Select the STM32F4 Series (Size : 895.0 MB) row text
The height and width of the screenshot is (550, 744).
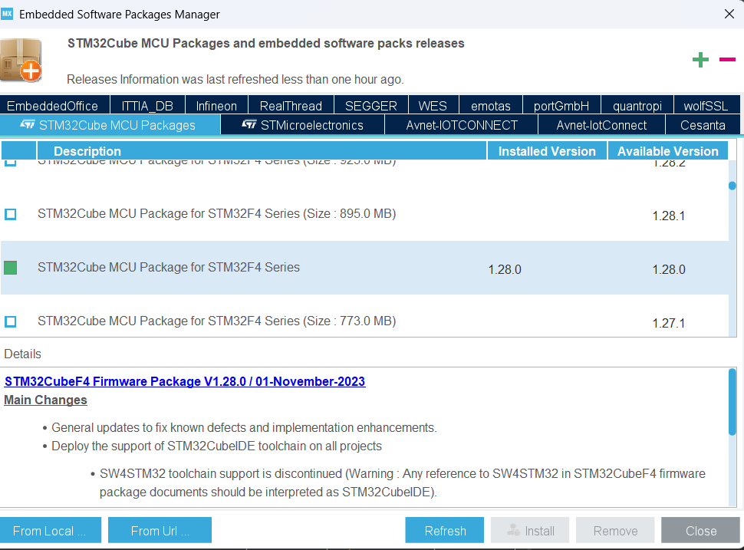click(217, 213)
